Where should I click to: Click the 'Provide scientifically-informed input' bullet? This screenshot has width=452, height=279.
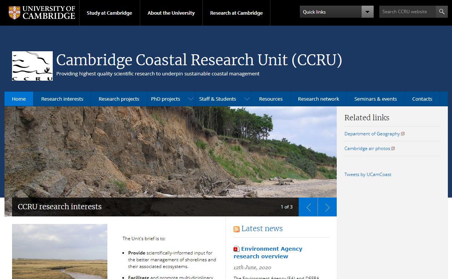[172, 260]
